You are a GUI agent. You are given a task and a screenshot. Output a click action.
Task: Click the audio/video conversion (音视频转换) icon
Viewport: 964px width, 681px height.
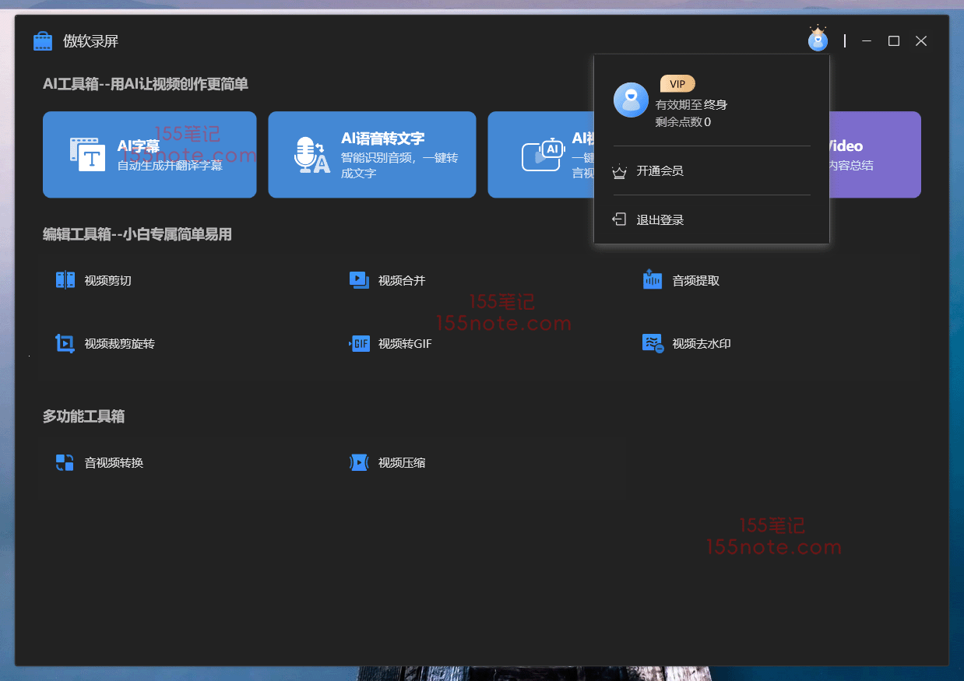(65, 463)
